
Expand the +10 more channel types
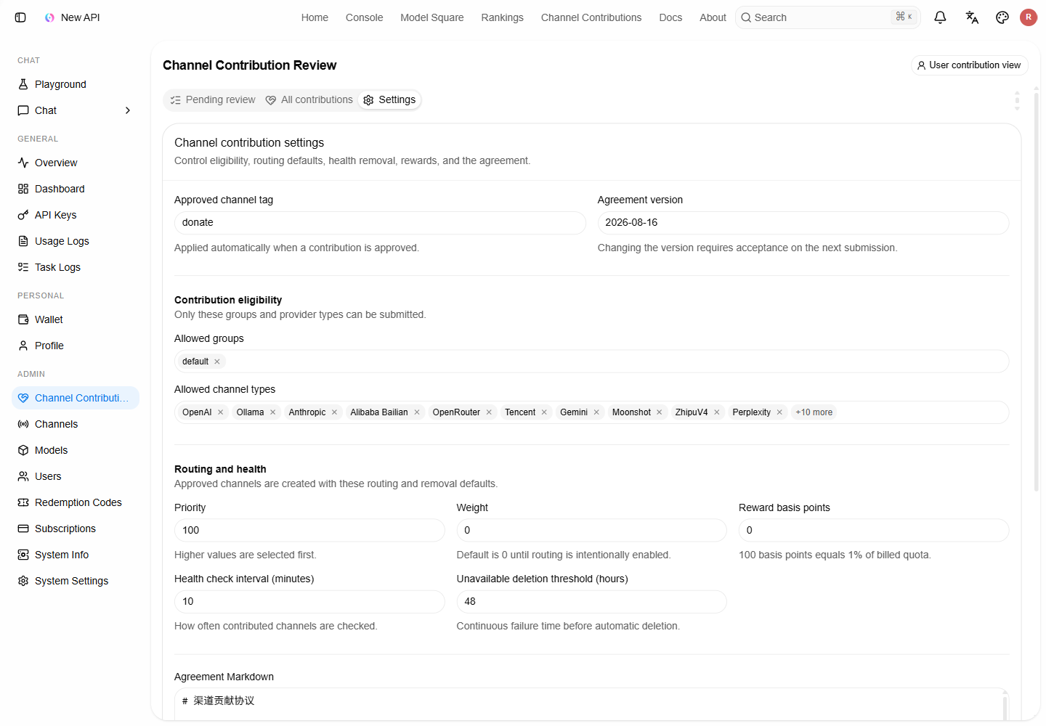click(814, 412)
